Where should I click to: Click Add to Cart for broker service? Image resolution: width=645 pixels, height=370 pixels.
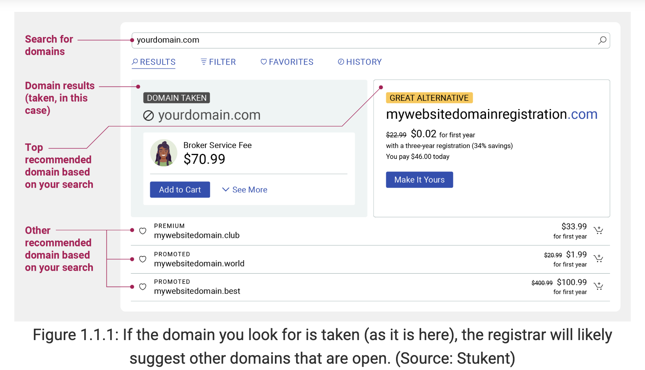click(x=180, y=190)
